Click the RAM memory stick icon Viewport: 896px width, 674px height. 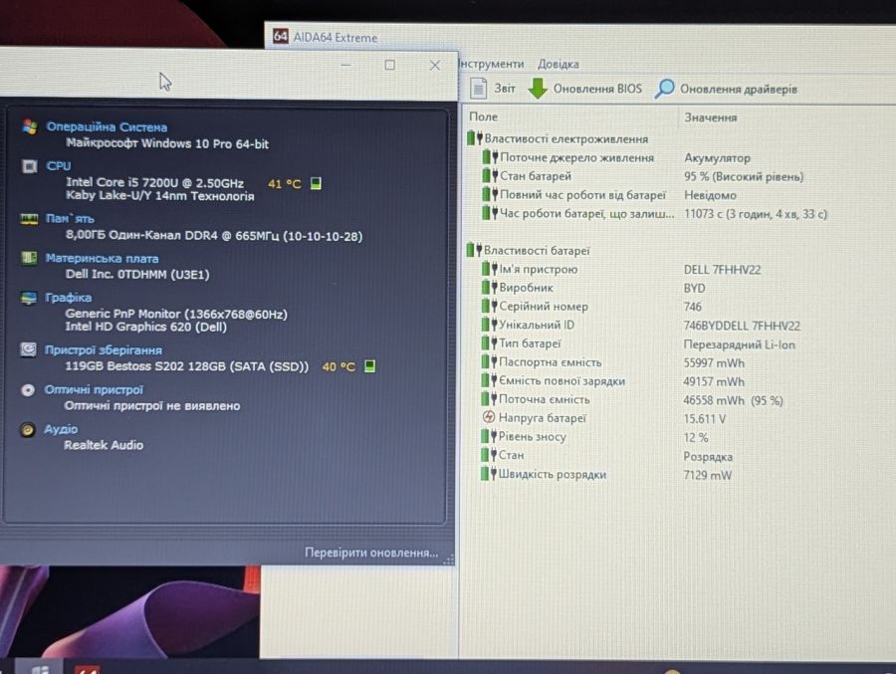pos(29,219)
